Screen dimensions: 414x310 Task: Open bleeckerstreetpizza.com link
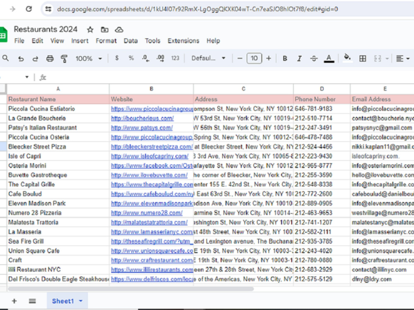tap(152, 147)
